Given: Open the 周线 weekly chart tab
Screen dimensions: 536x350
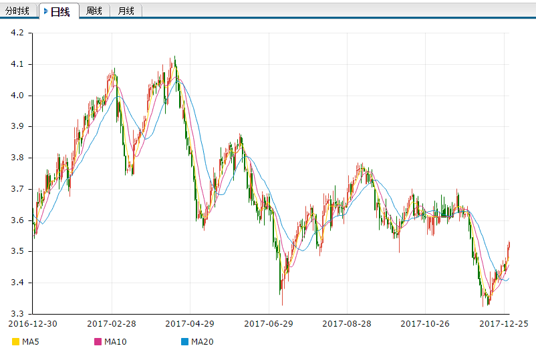Looking at the screenshot, I should point(94,11).
